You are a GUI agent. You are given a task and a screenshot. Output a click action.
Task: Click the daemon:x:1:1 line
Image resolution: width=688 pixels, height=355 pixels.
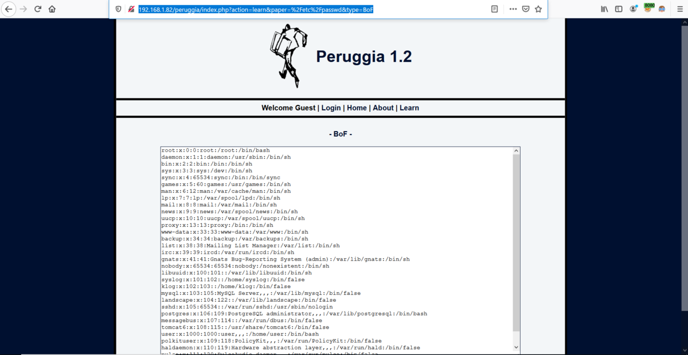click(226, 157)
